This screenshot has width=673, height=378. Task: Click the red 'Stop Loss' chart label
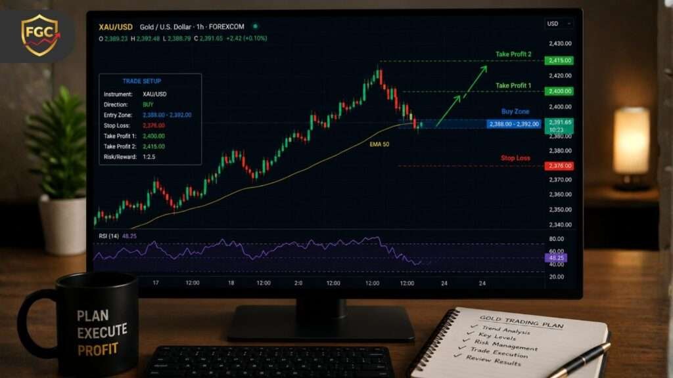(515, 158)
